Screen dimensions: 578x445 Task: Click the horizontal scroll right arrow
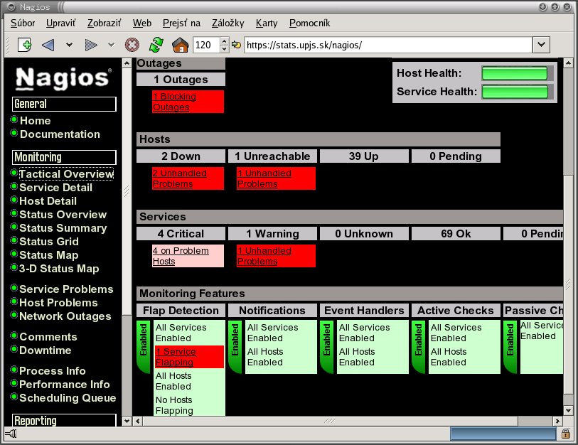pos(557,421)
